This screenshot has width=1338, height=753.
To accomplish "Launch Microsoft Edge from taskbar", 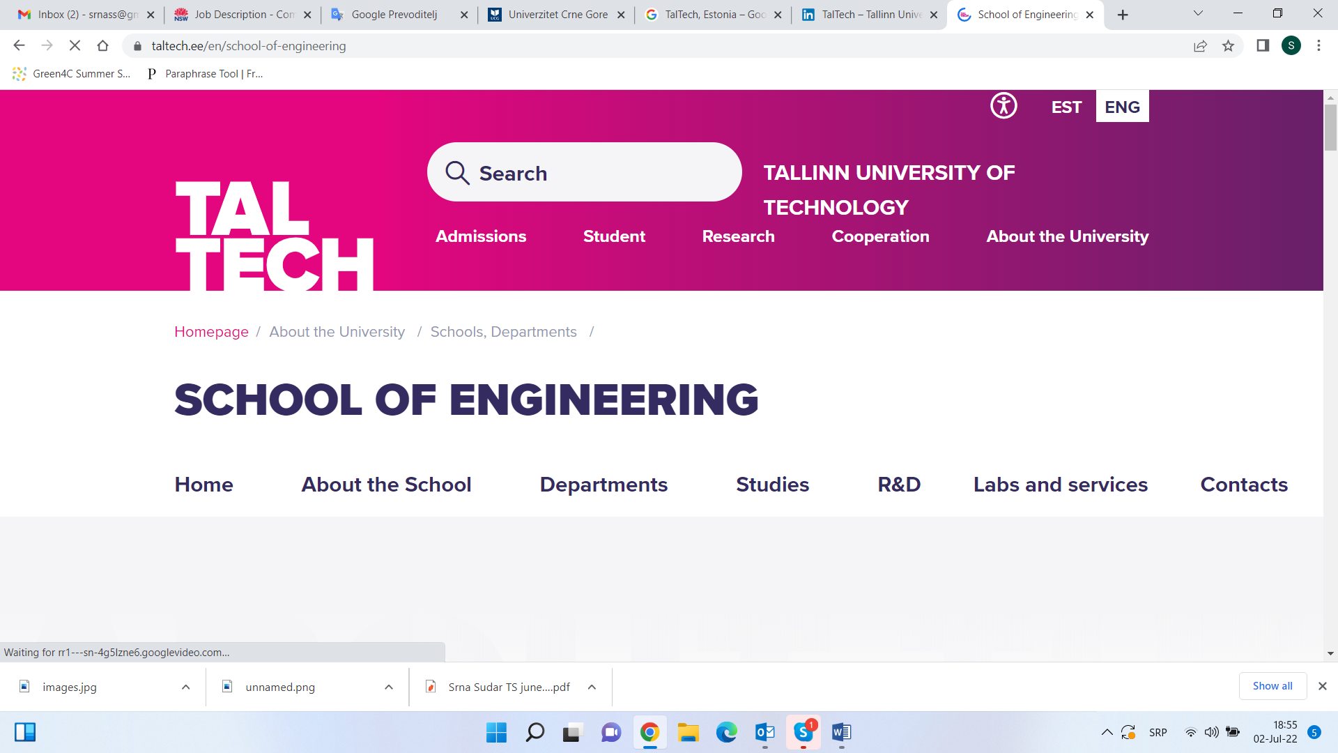I will [x=726, y=732].
